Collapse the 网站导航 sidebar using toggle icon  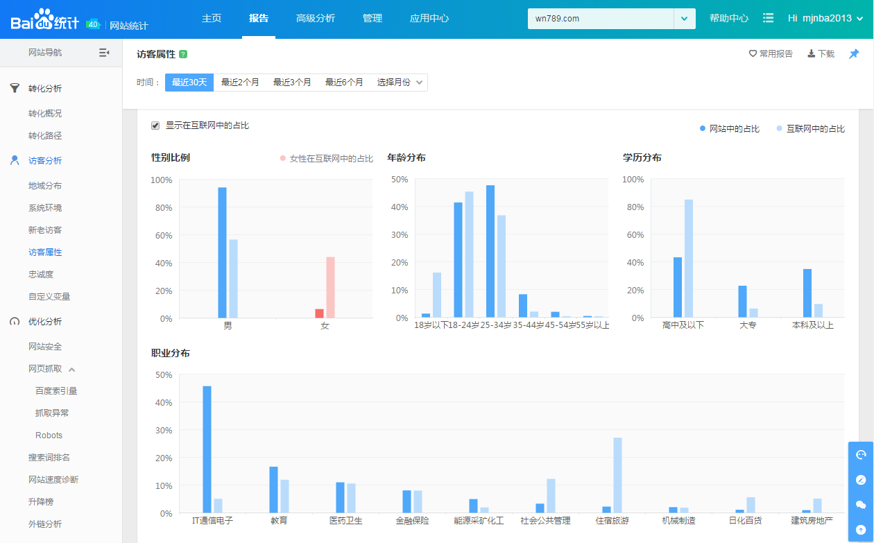(x=104, y=53)
